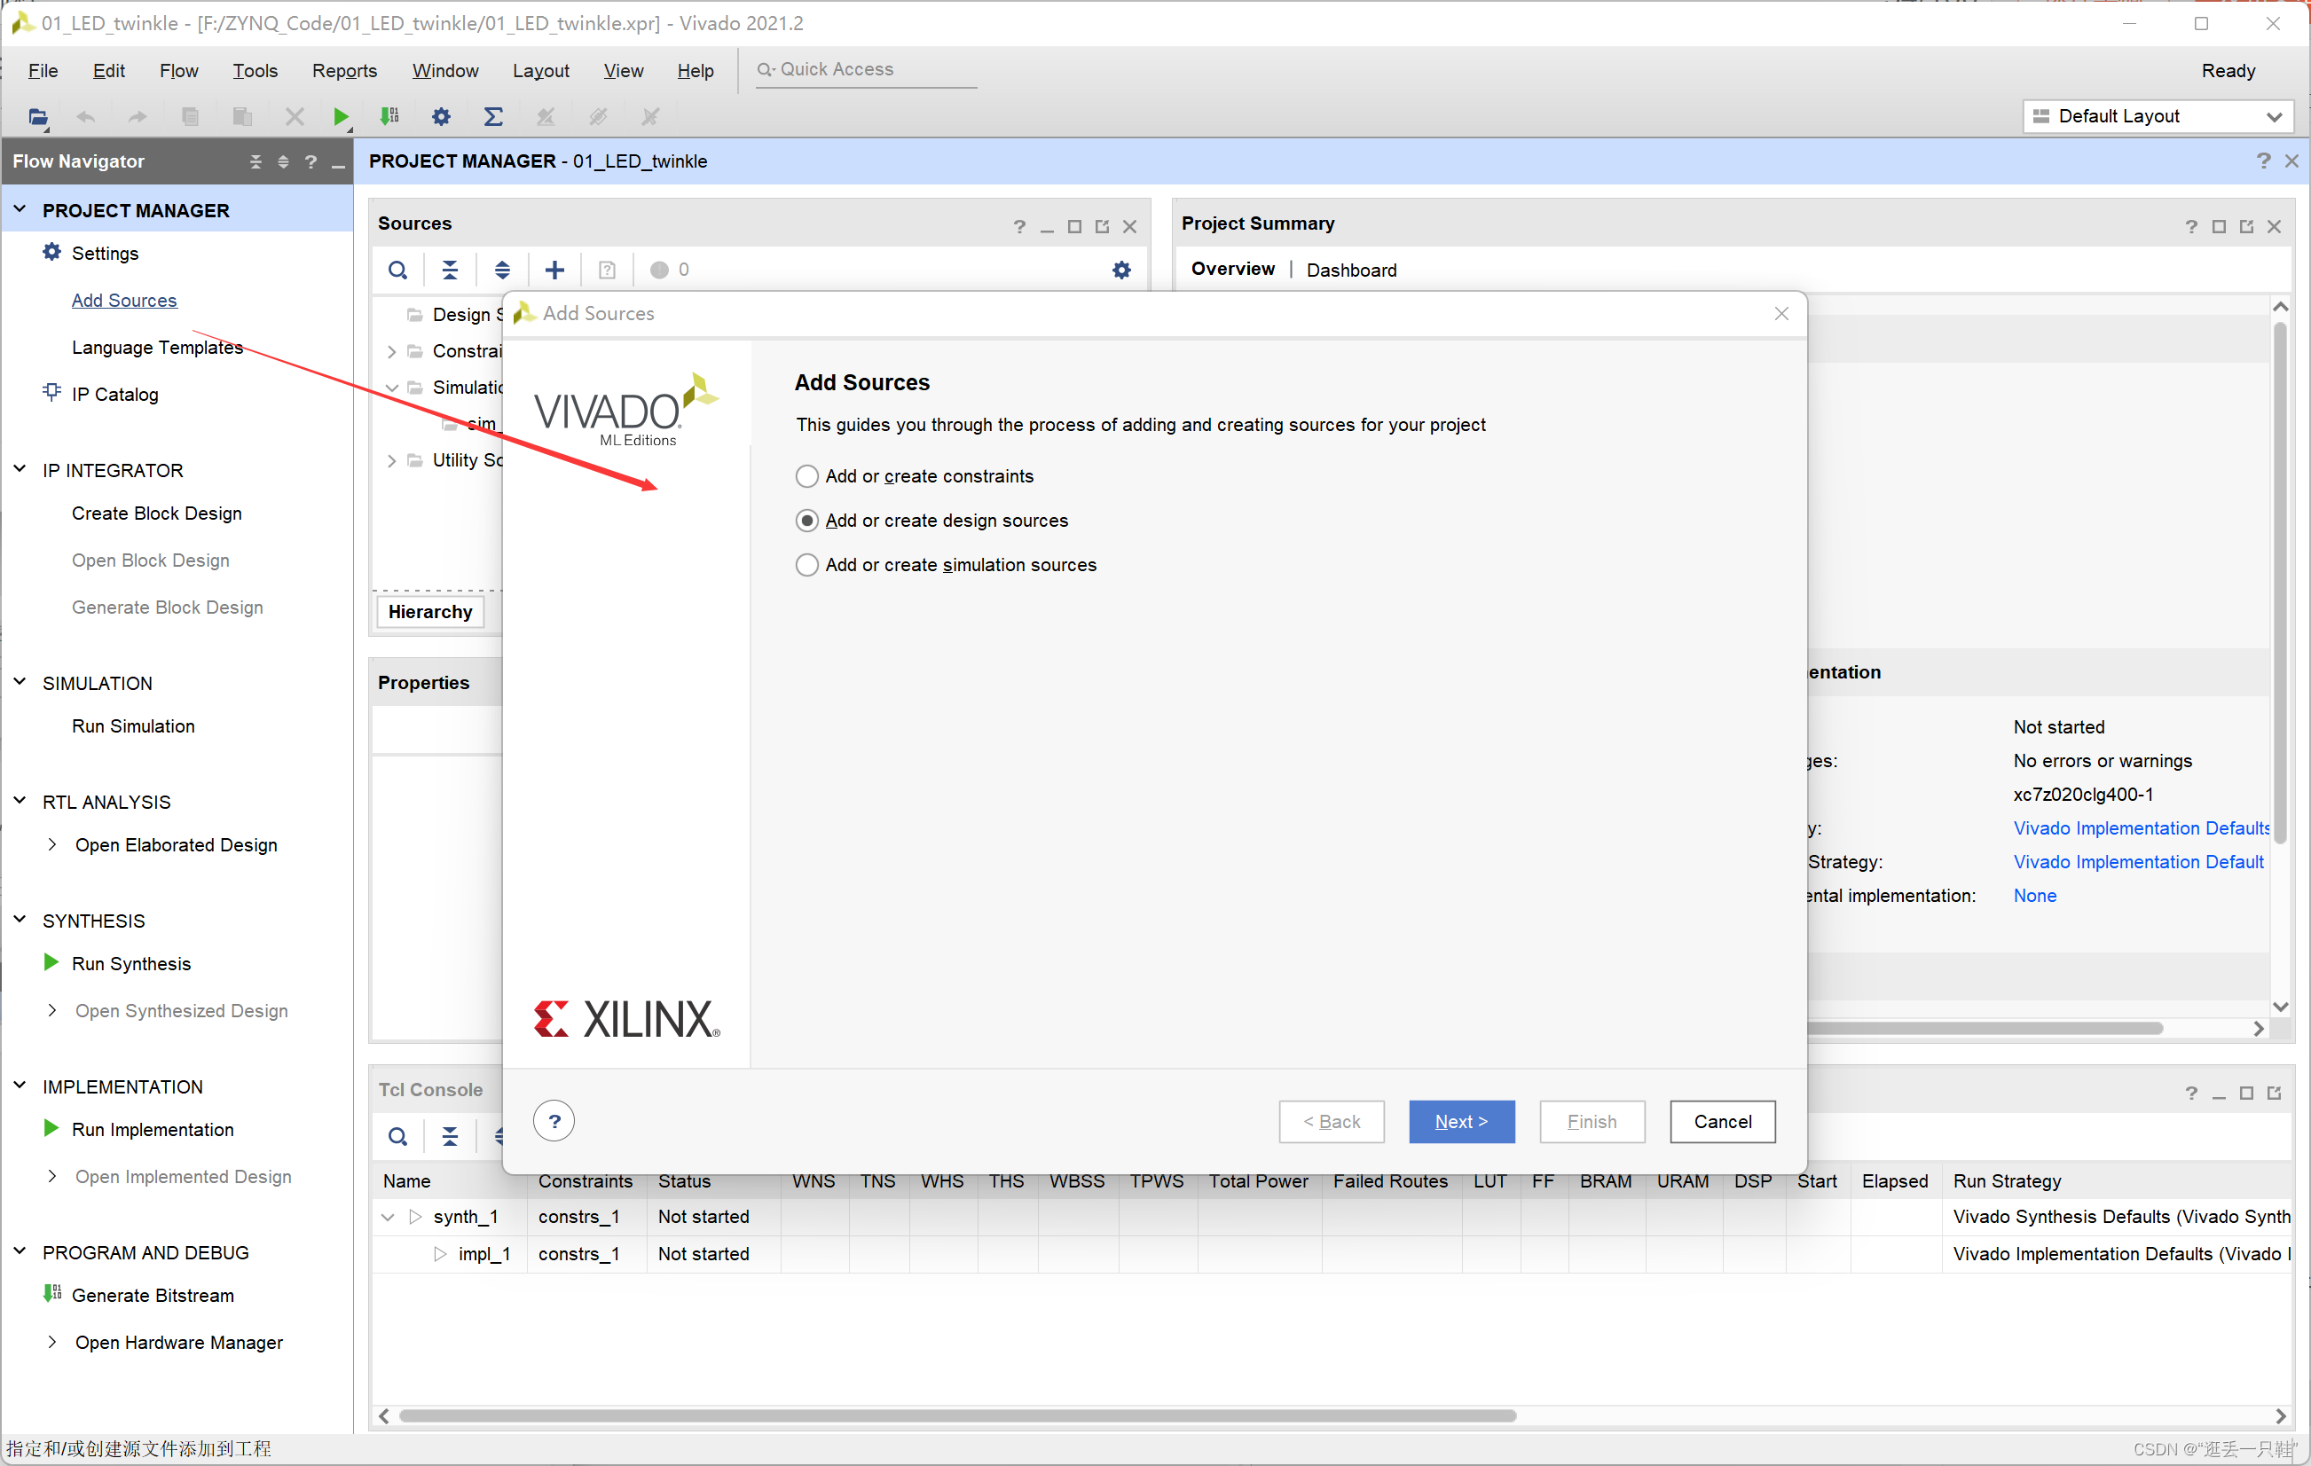Click the Tcl Console collapse-all icon
The height and width of the screenshot is (1466, 2311).
pos(450,1138)
